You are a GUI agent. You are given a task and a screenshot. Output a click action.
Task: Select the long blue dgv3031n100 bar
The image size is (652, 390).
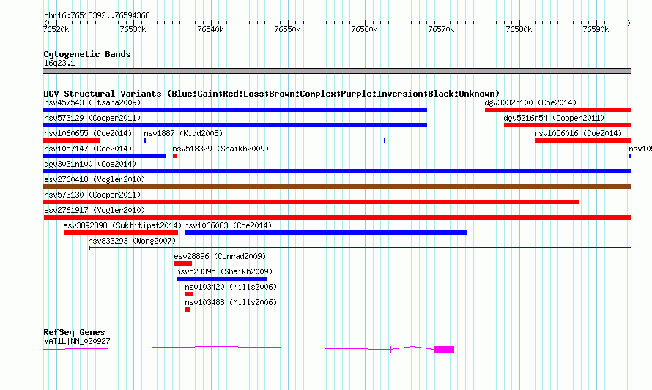tap(337, 171)
